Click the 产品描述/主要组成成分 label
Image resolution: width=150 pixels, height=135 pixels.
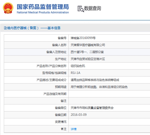pos(52,80)
